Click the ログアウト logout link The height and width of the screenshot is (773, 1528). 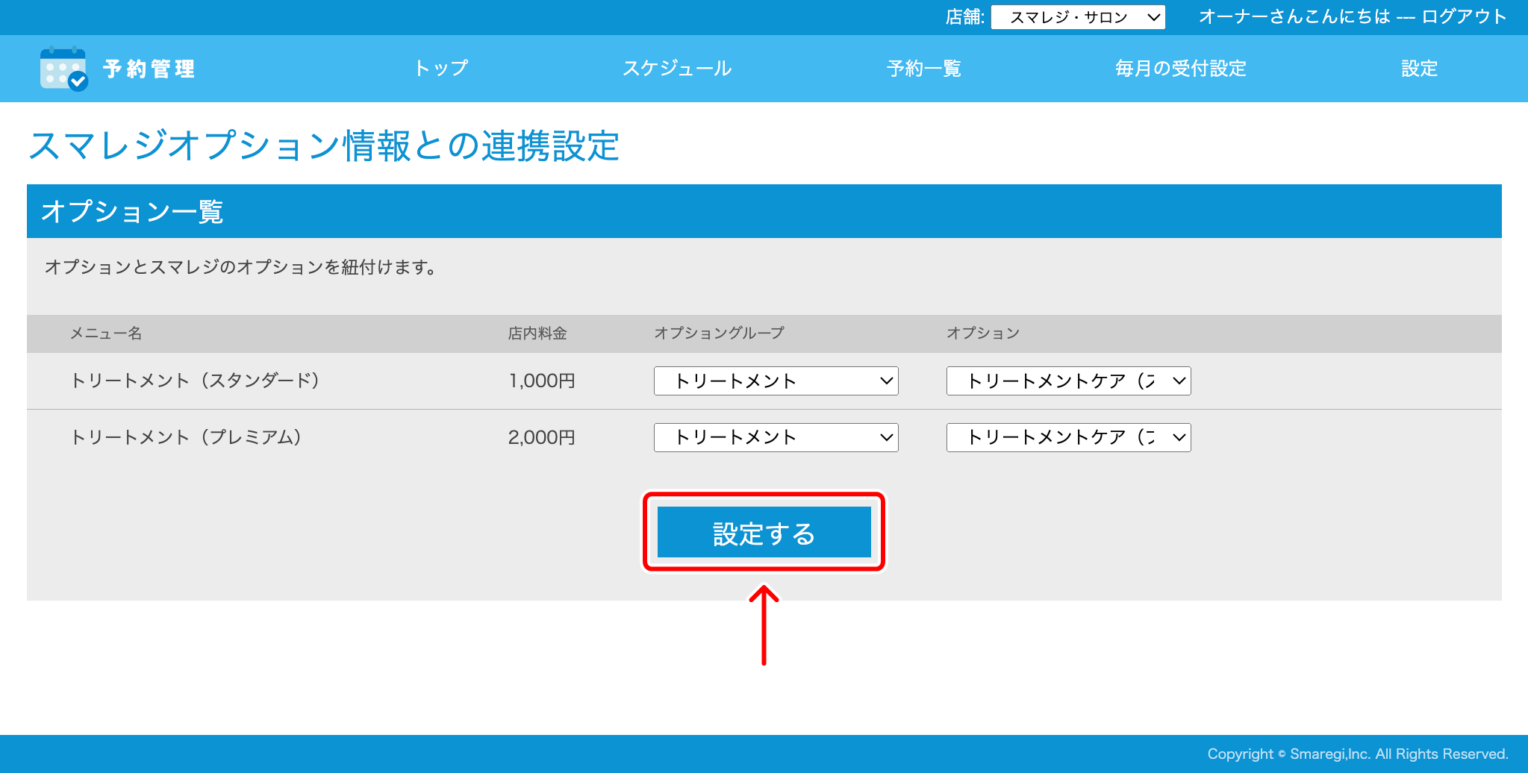1465,16
